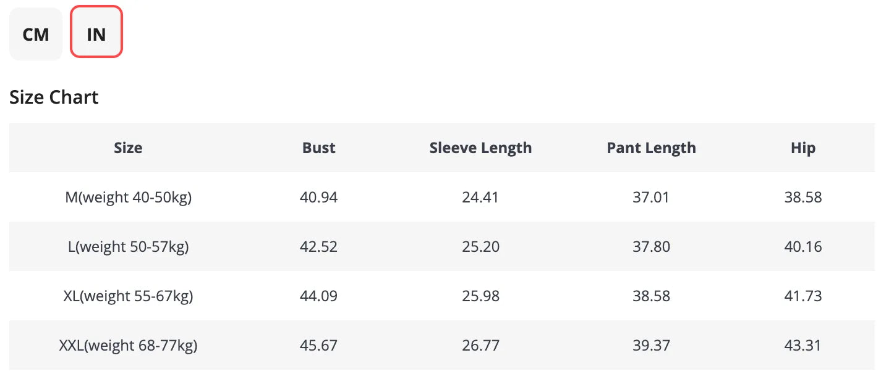
Task: Click the XL sleeve length value 25.98
Action: point(480,296)
